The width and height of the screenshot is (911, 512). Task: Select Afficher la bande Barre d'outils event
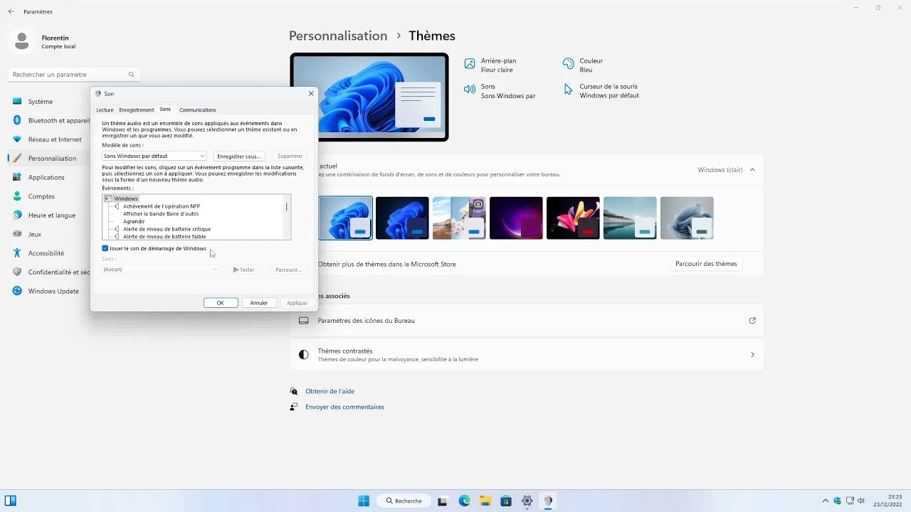click(x=161, y=213)
